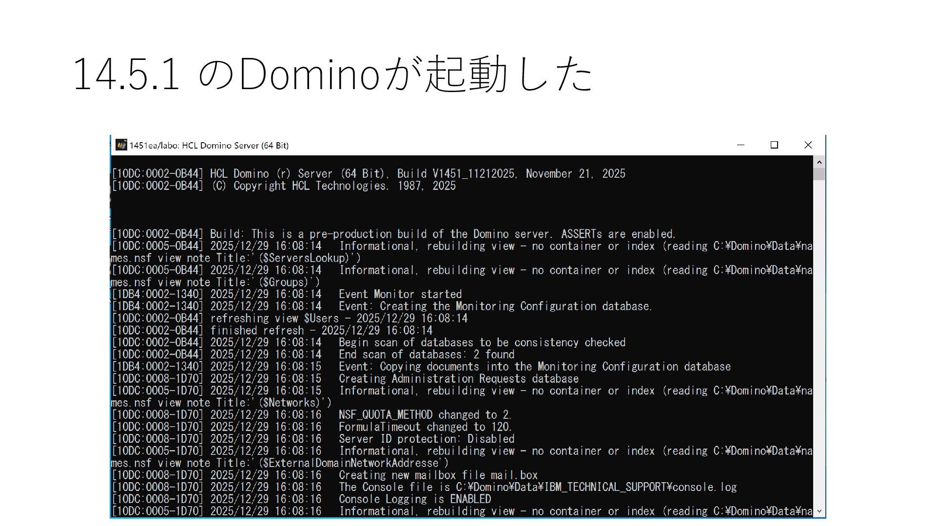This screenshot has width=936, height=526.
Task: Click the console scrollbar down arrow
Action: click(819, 511)
